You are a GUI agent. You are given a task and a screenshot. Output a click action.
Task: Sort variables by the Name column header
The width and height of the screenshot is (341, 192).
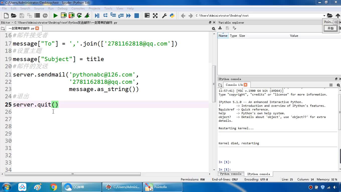click(x=223, y=36)
